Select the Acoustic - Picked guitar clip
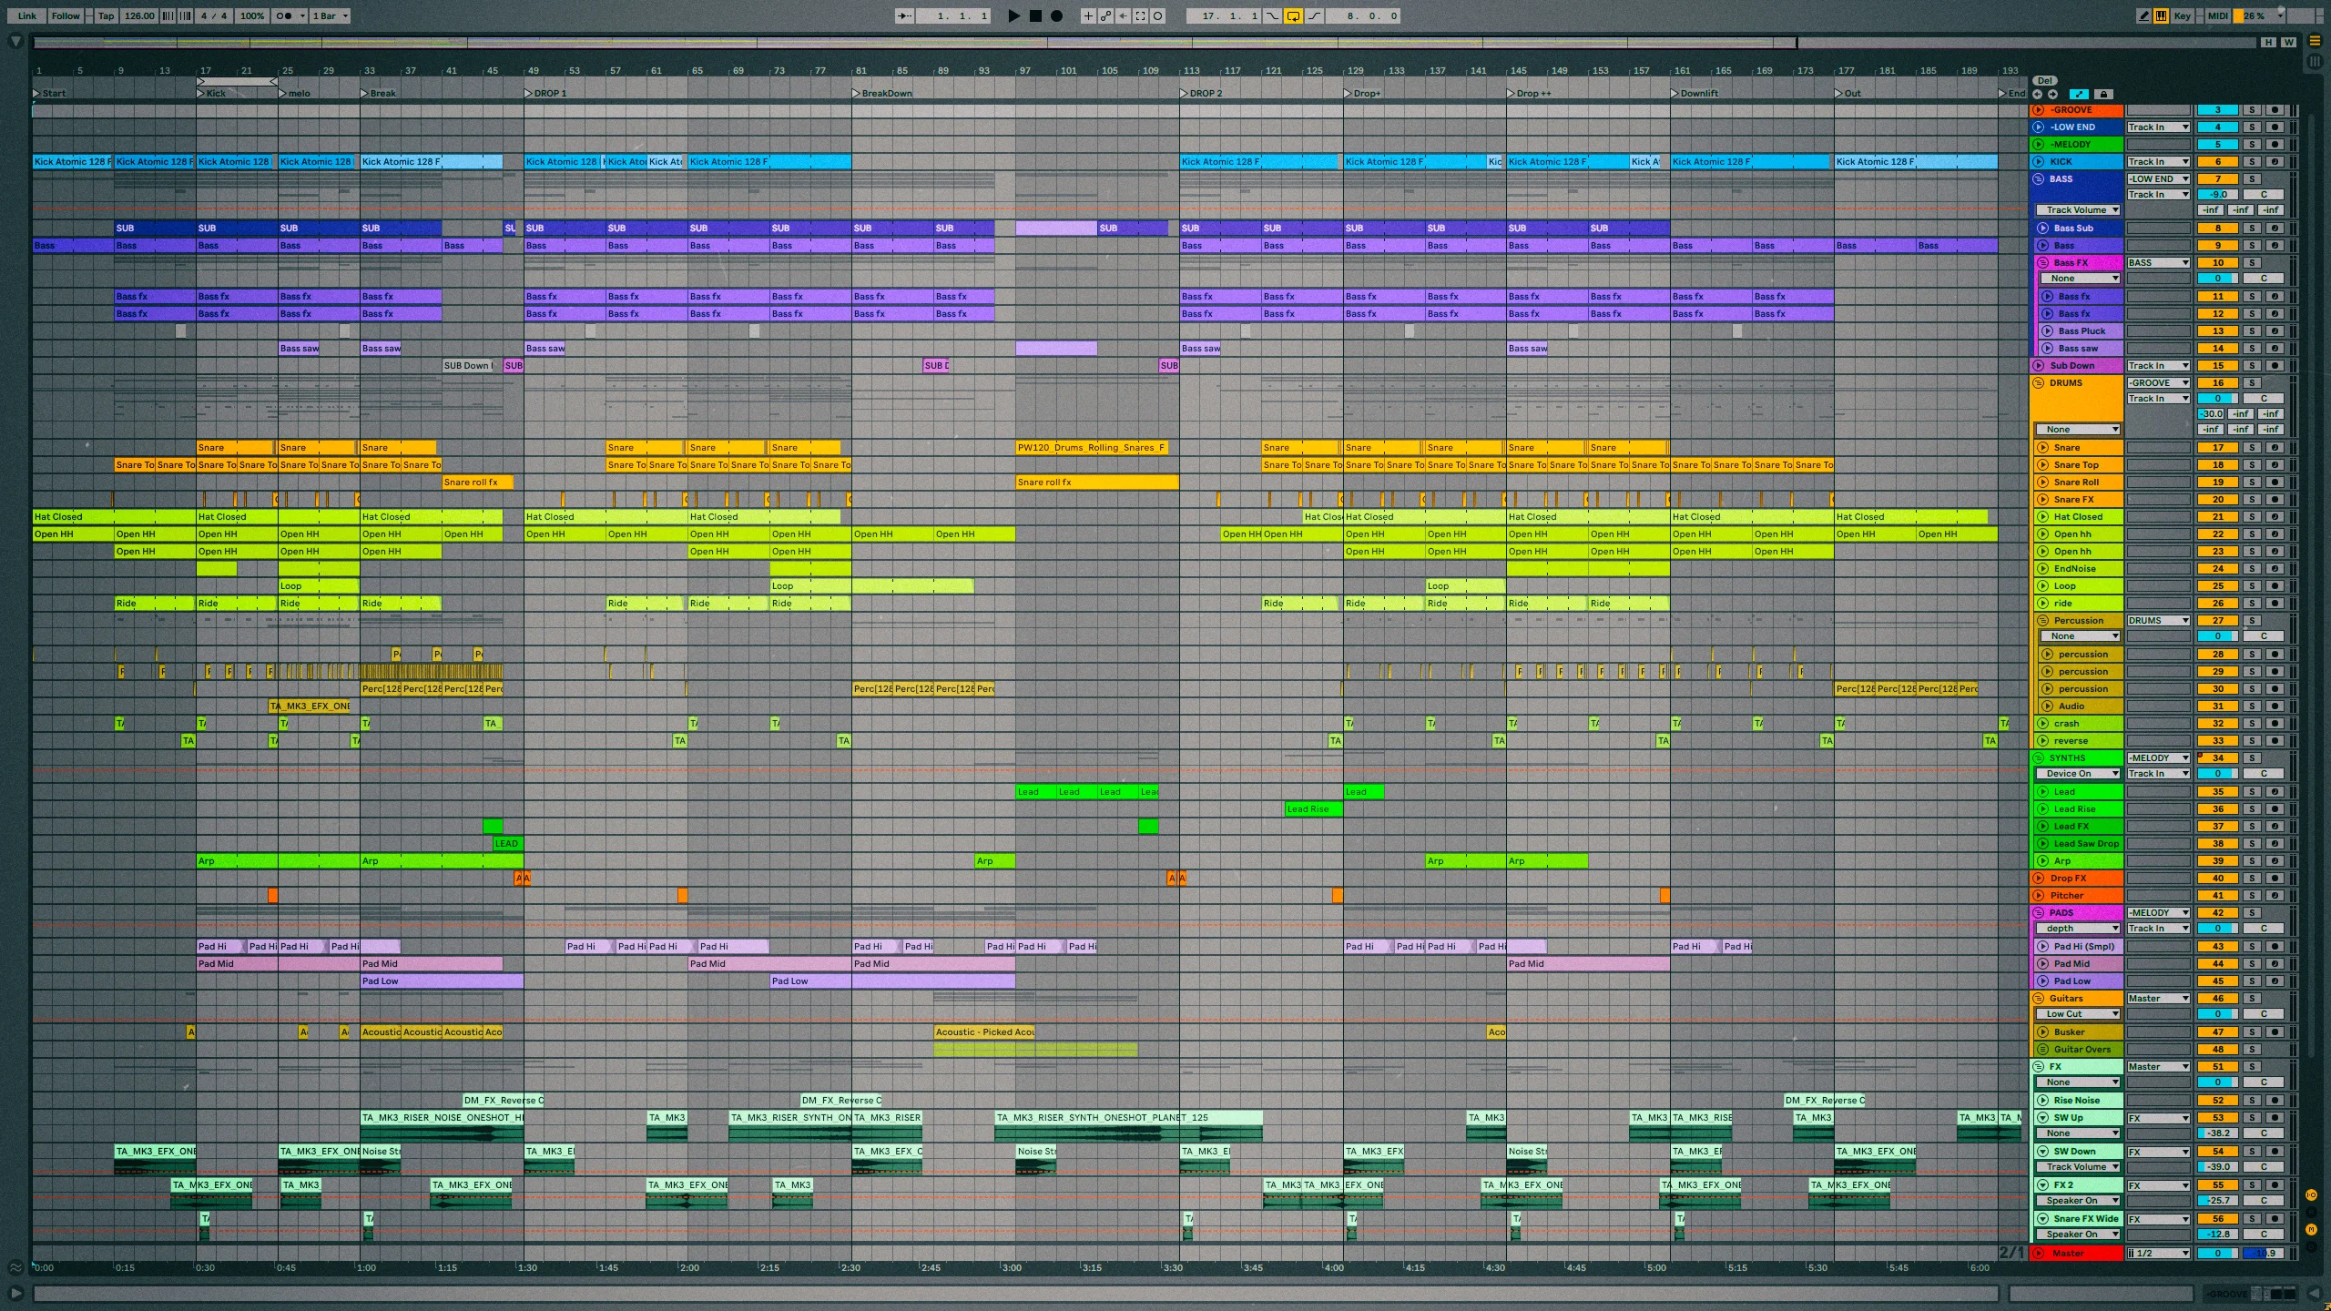The image size is (2331, 1311). tap(984, 1032)
